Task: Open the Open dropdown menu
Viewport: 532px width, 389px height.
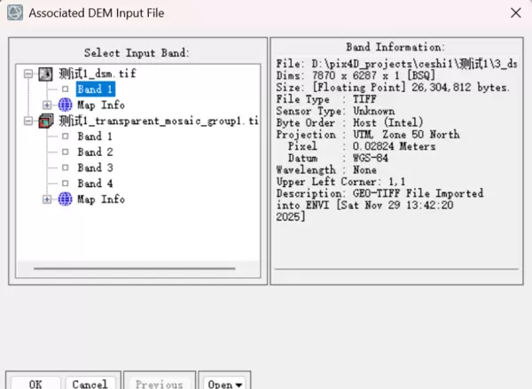Action: pyautogui.click(x=225, y=384)
